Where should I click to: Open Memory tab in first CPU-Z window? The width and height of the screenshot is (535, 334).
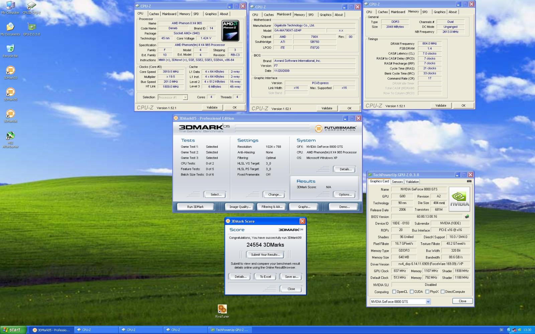coord(185,14)
